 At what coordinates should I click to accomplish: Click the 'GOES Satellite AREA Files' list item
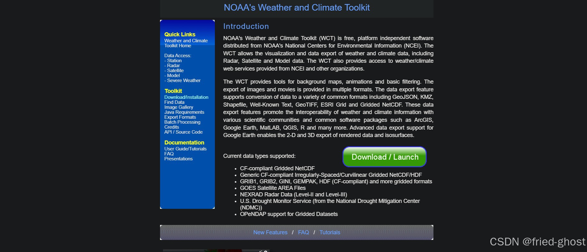click(x=273, y=188)
